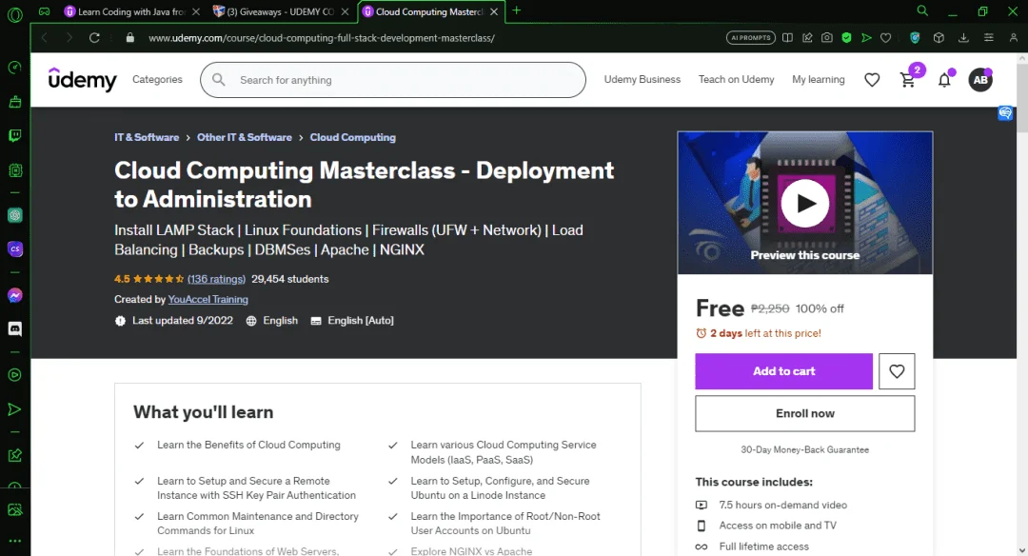Bookmark page with address-bar heart icon
Screen dimensions: 1028x556
[x=886, y=38]
